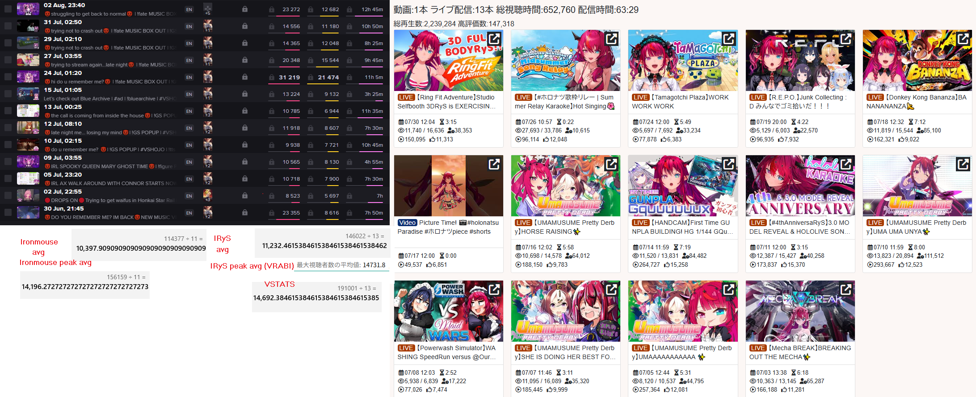
Task: Check the box beside the 12 Jul, 08:10 stream
Action: tap(8, 128)
